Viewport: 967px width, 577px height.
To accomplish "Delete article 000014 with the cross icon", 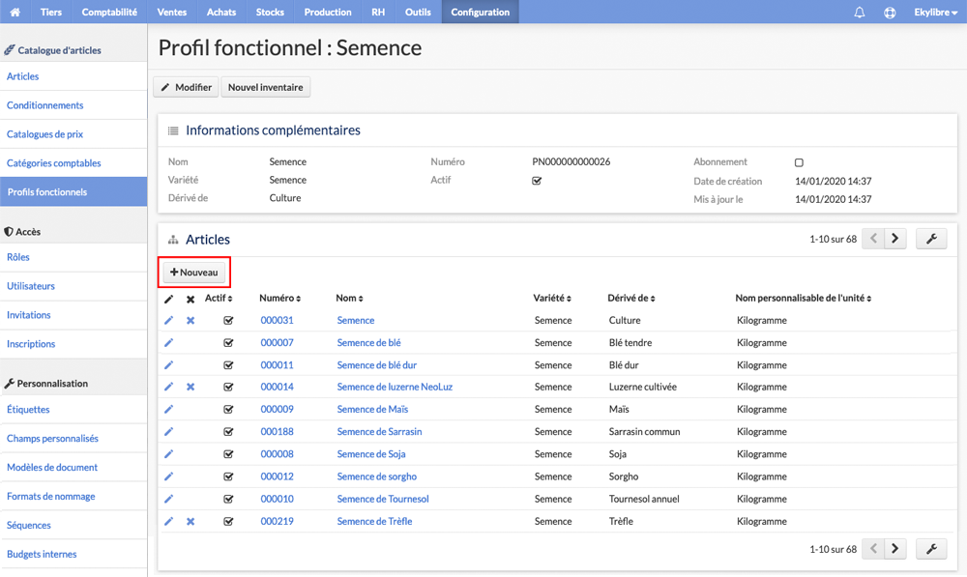I will pos(190,388).
